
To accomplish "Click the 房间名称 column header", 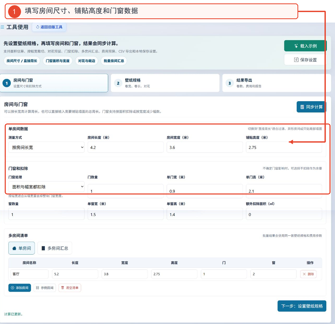I will [x=29, y=263].
